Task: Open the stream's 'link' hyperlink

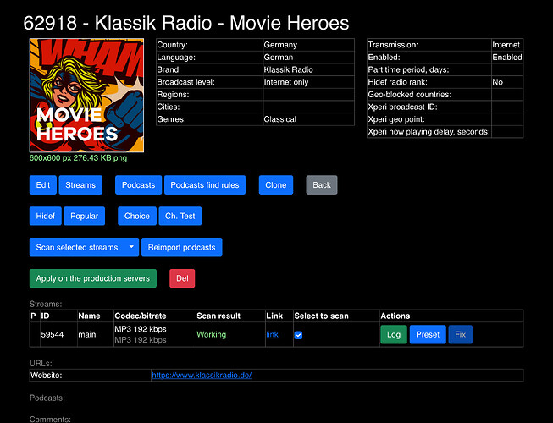Action: pyautogui.click(x=273, y=335)
